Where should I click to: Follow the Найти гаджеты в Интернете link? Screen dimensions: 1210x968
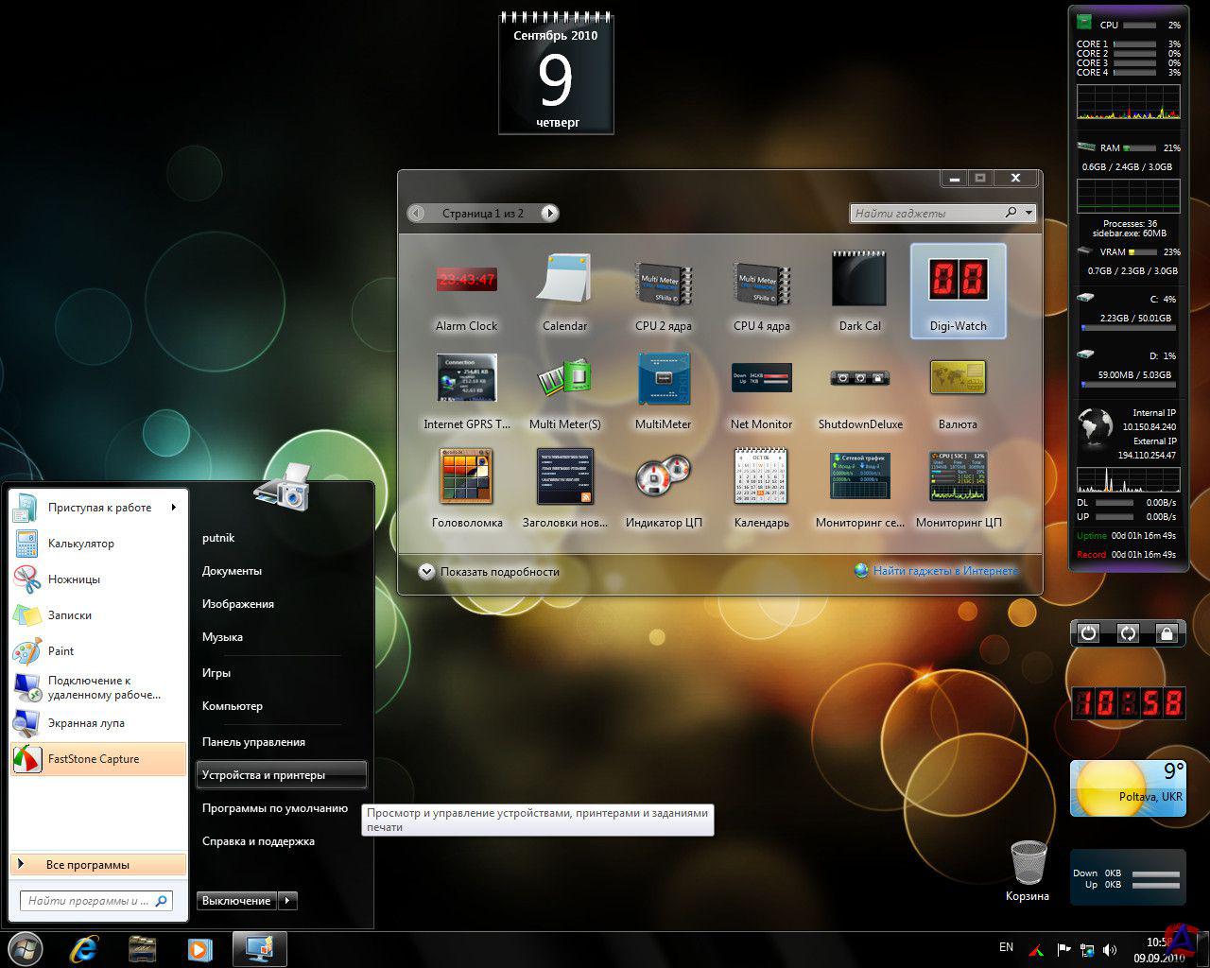945,571
